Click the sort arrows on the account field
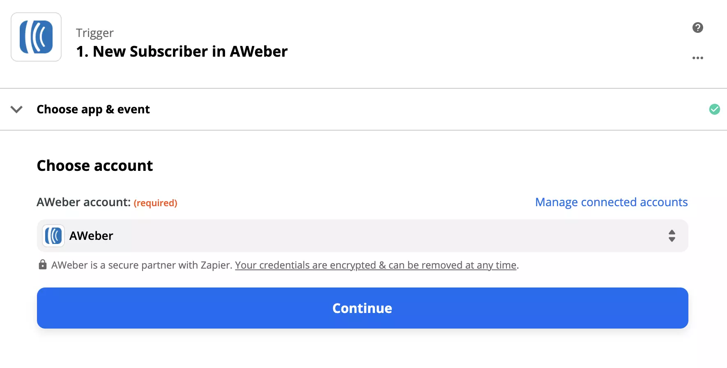727x368 pixels. click(672, 236)
